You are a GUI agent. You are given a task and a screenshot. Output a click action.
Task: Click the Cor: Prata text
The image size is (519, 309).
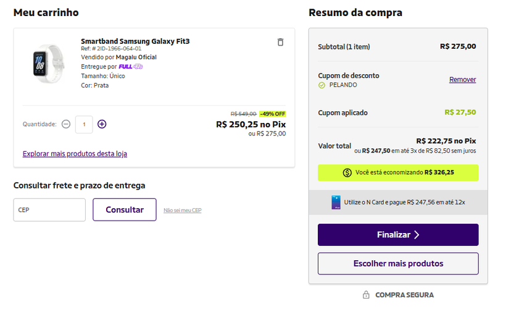(x=94, y=85)
